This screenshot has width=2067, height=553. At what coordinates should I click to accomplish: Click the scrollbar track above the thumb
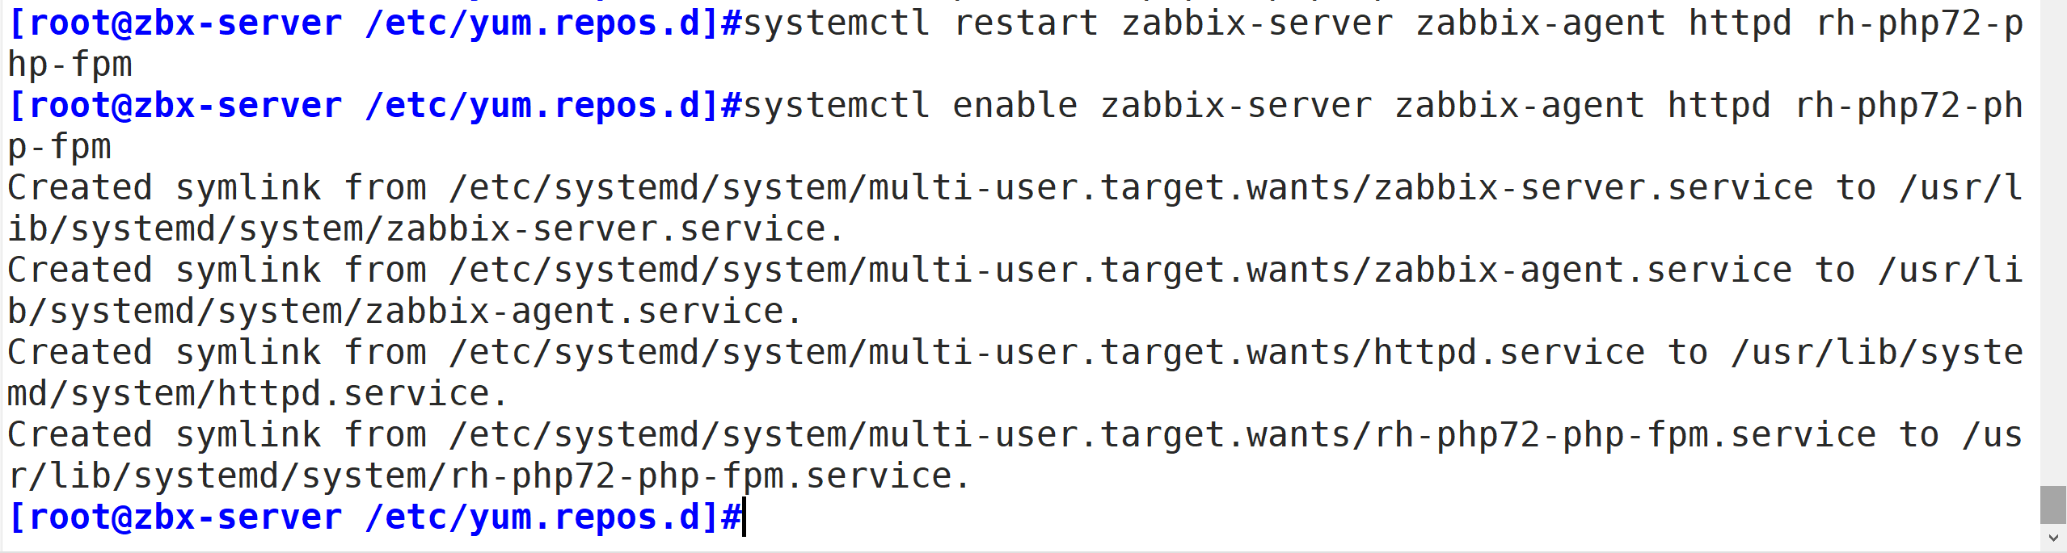click(2053, 242)
